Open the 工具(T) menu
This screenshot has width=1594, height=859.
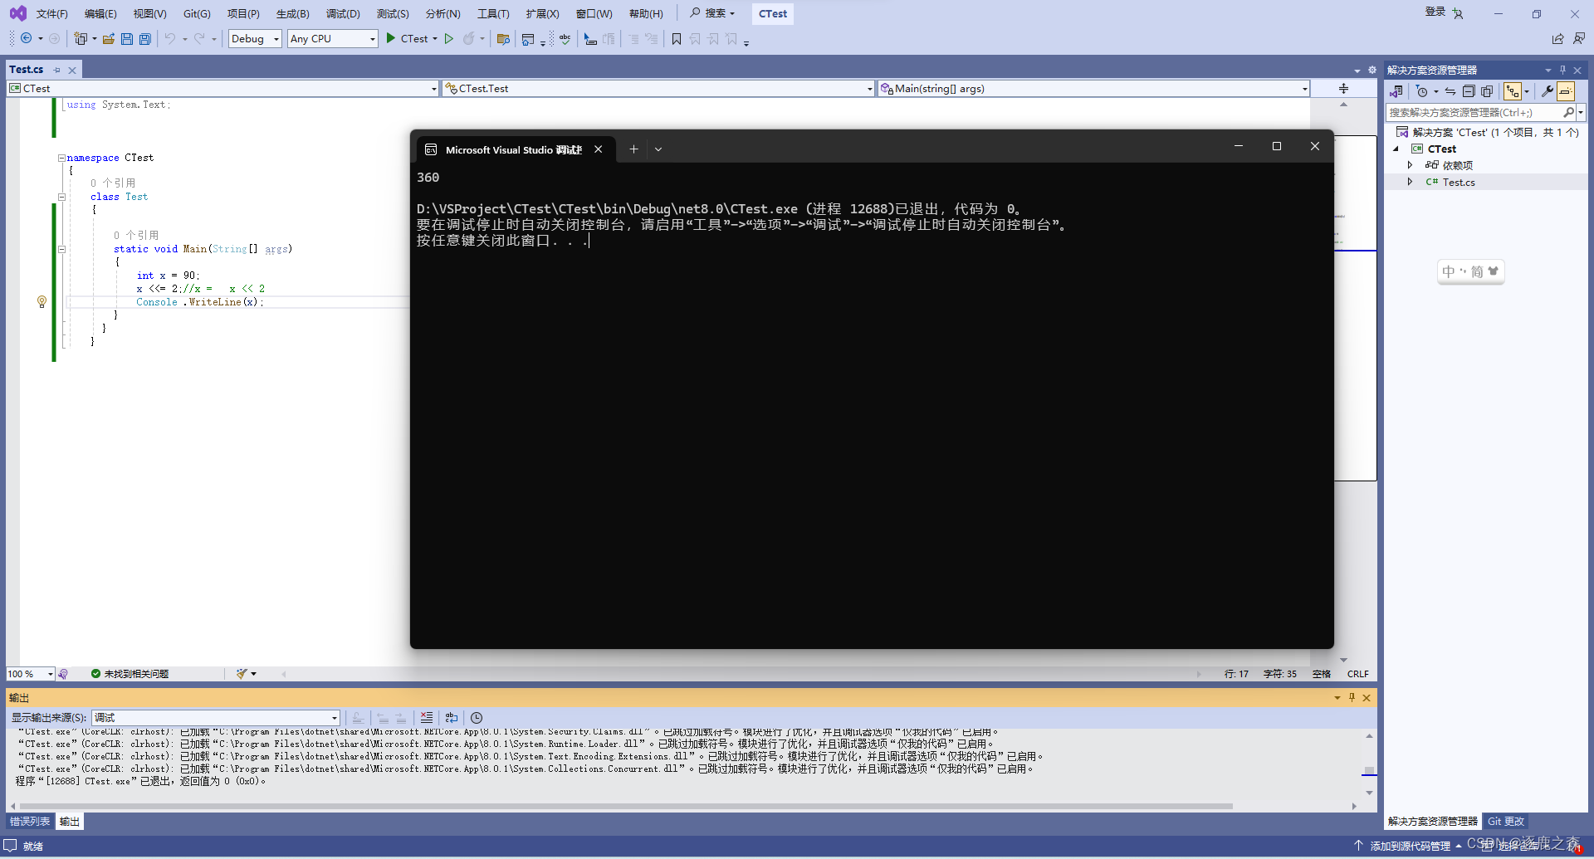click(493, 13)
